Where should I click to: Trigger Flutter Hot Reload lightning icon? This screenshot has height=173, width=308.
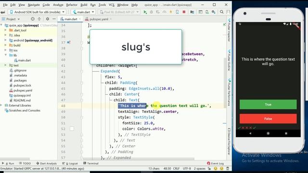pyautogui.click(x=171, y=12)
